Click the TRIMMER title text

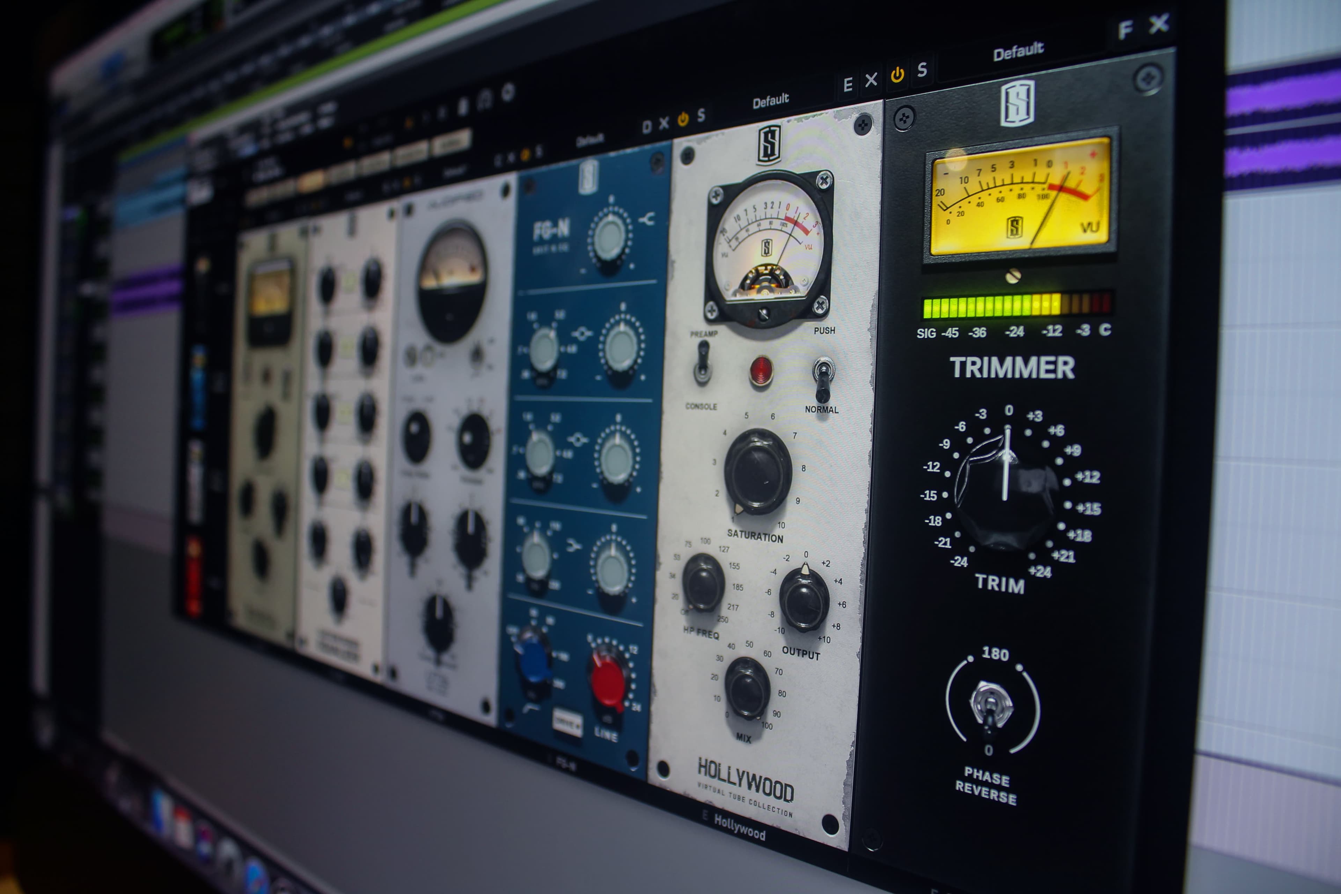(1012, 368)
